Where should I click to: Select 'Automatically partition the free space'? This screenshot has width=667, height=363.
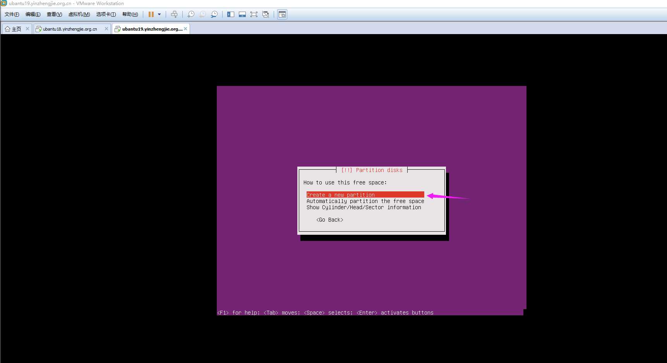(x=365, y=201)
